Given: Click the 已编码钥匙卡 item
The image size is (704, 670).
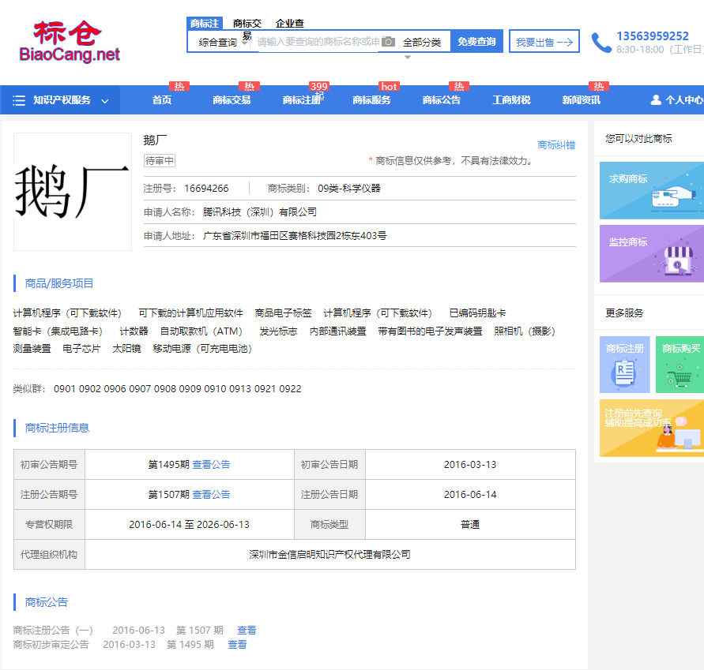Looking at the screenshot, I should coord(477,313).
